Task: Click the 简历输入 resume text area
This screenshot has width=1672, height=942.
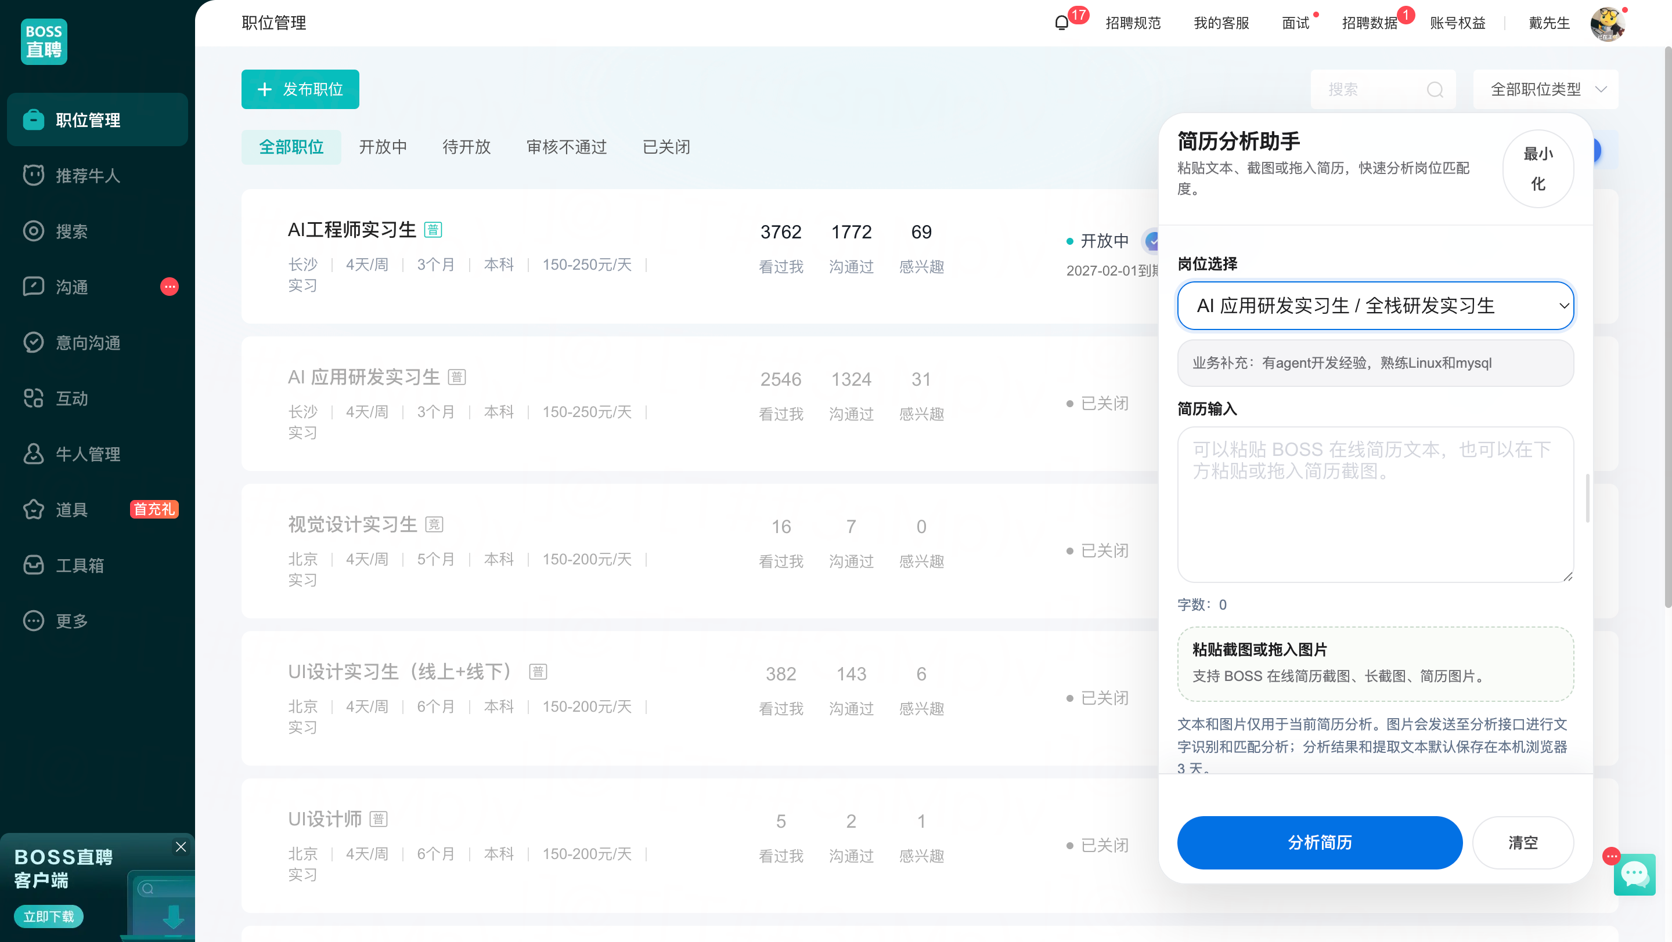Action: click(1375, 505)
